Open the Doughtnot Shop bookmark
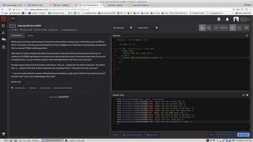253x142 pixels. point(89,13)
